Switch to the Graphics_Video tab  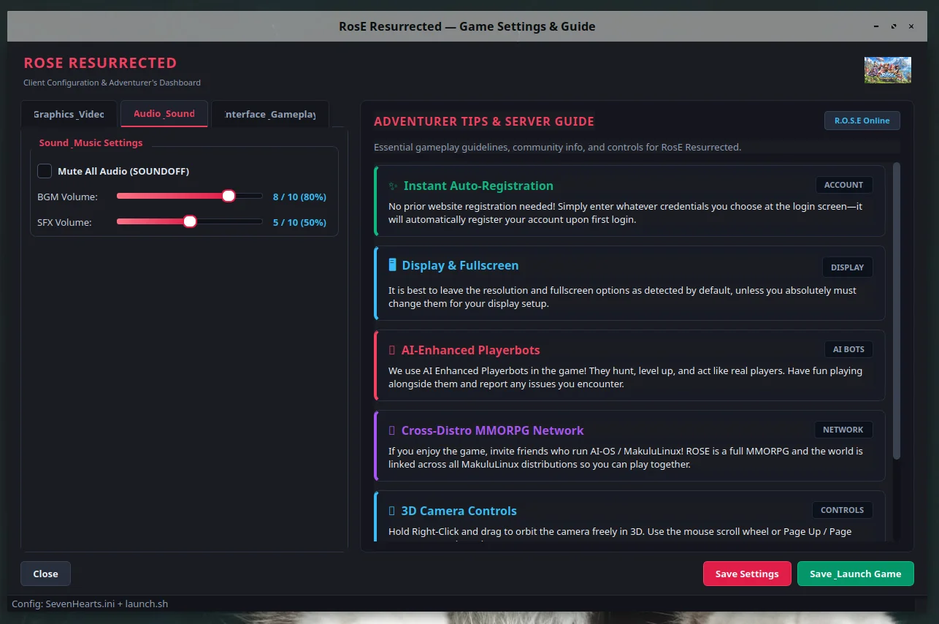tap(69, 114)
